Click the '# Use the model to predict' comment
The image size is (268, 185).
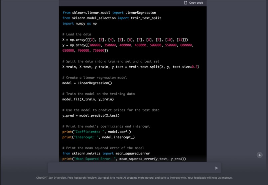[x=111, y=110]
